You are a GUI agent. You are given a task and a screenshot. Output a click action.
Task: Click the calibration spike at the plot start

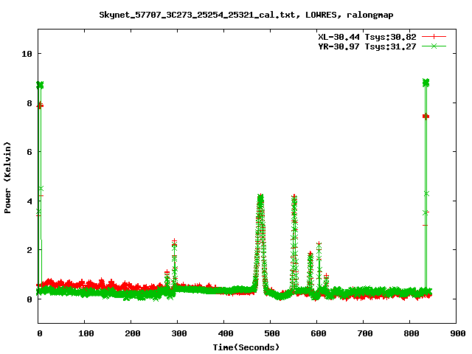[x=40, y=187]
